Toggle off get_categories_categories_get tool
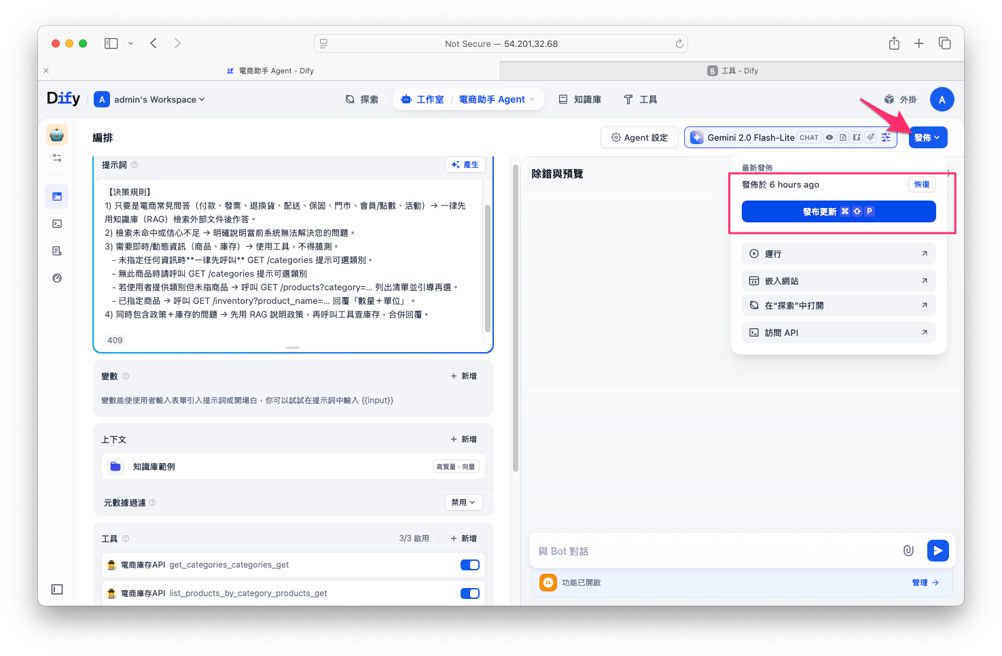 pos(469,565)
